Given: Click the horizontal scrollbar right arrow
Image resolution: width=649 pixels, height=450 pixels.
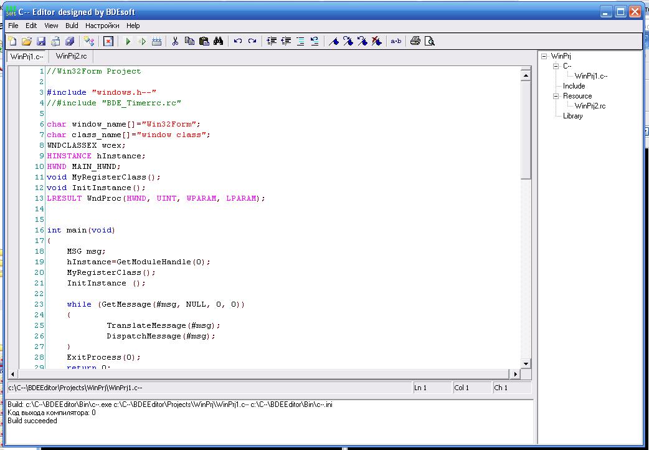Looking at the screenshot, I should point(515,374).
